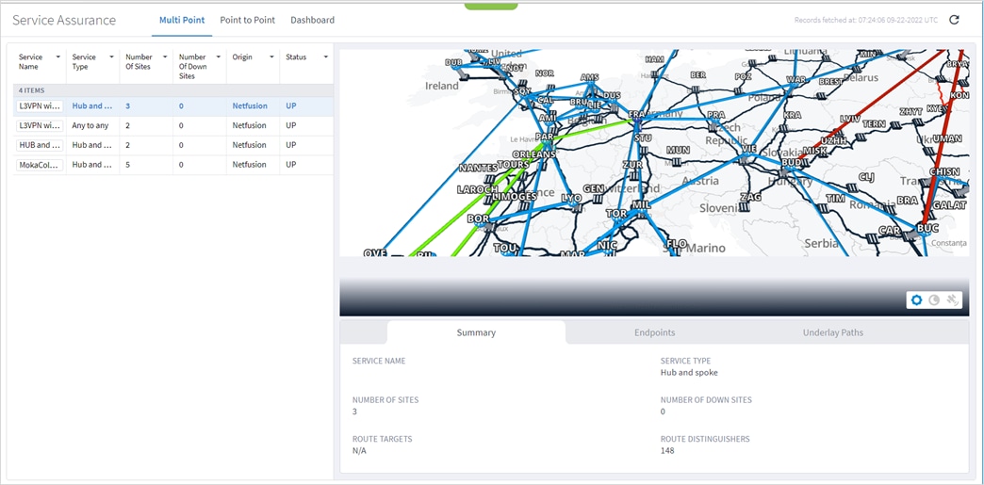
Task: Switch to the Multi Point tab
Action: (182, 20)
